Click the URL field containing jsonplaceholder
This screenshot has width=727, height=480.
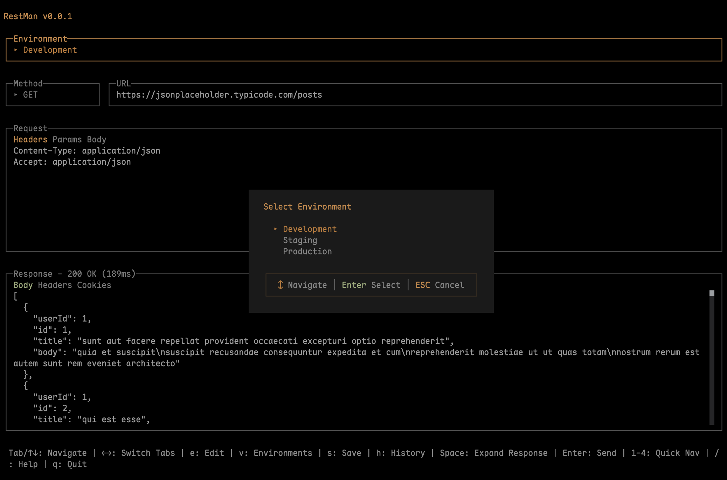(x=220, y=94)
